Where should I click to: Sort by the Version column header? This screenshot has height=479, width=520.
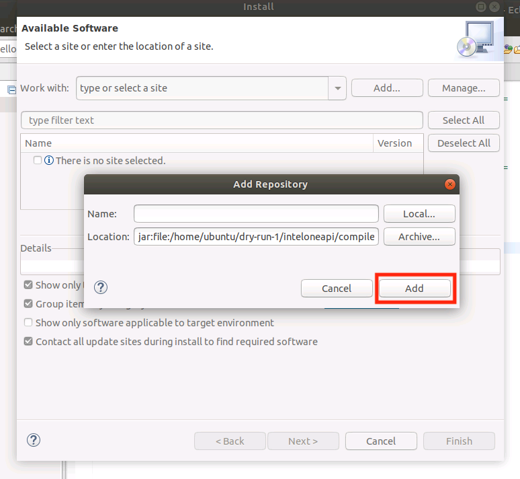point(398,143)
